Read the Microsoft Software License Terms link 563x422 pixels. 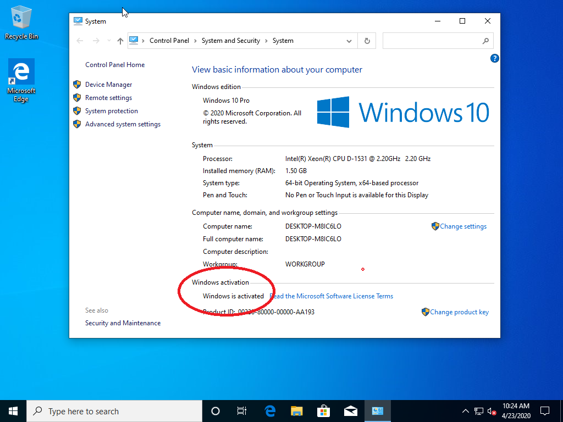coord(331,296)
